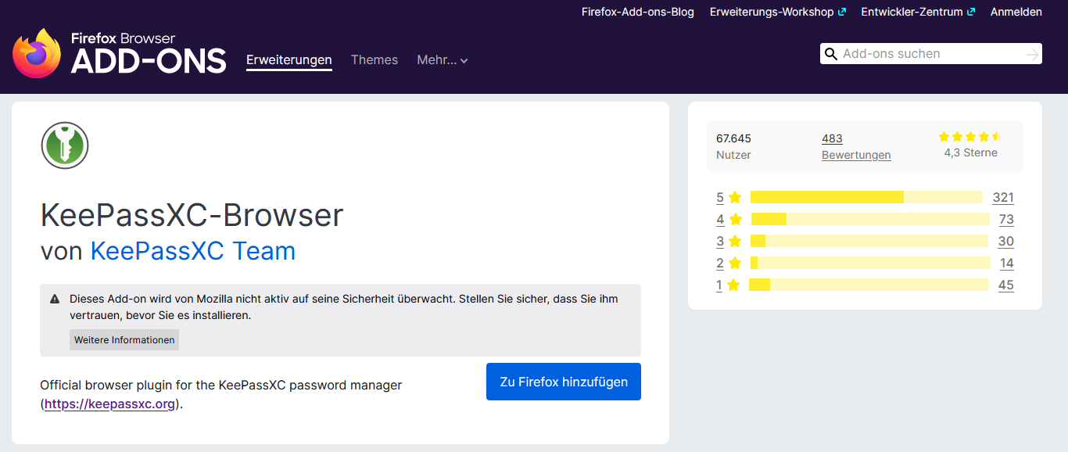The width and height of the screenshot is (1068, 452).
Task: Click the warning triangle icon
Action: (55, 299)
